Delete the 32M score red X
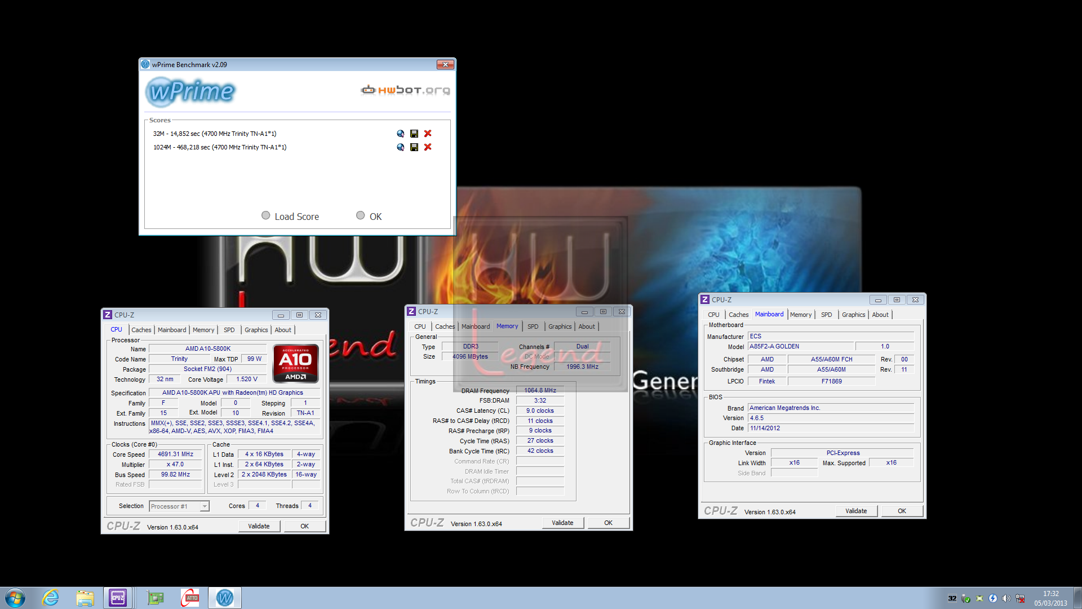 (428, 134)
